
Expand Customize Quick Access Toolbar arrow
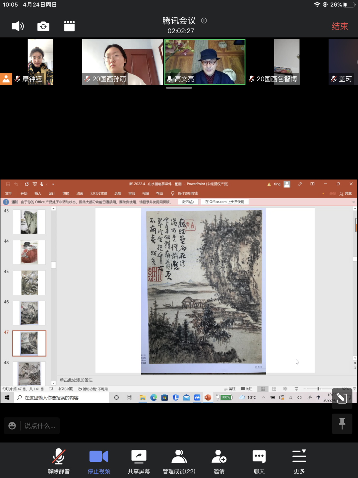(53, 184)
